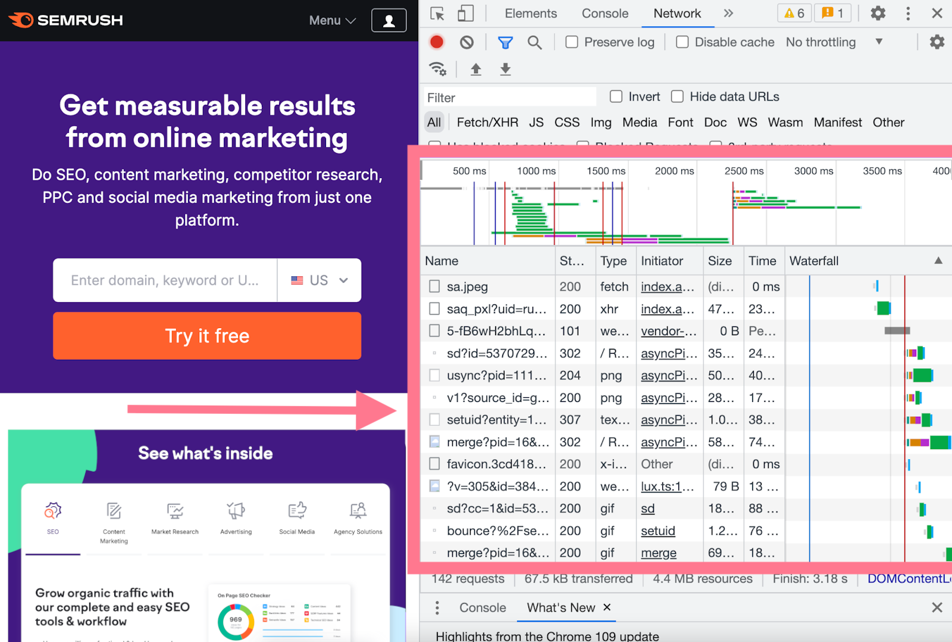Export HAR with the download arrow icon

point(505,69)
